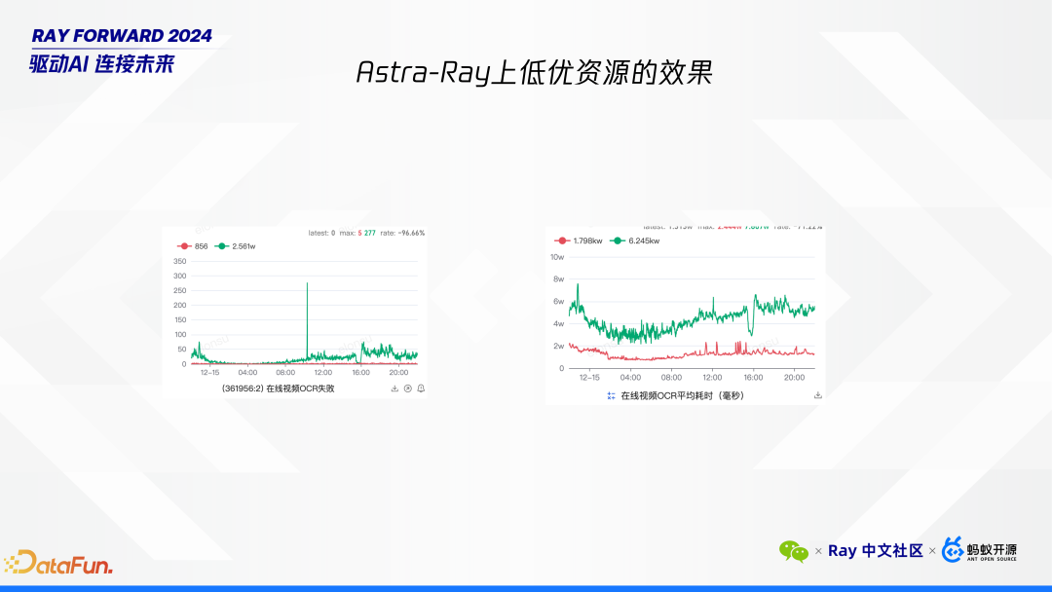
Task: Click the bell alert icon under the left chart
Action: point(421,388)
